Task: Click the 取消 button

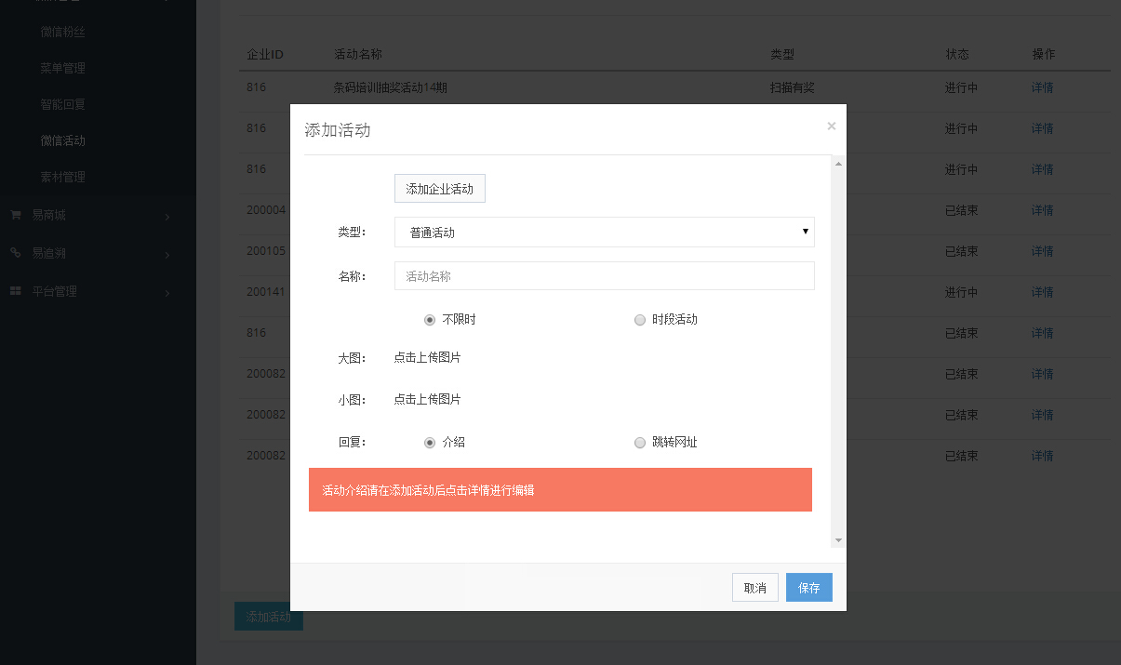Action: click(754, 588)
